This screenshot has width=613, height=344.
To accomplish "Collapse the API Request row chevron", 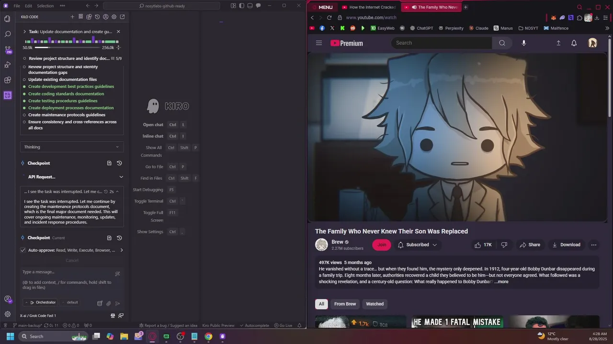I will point(121,177).
